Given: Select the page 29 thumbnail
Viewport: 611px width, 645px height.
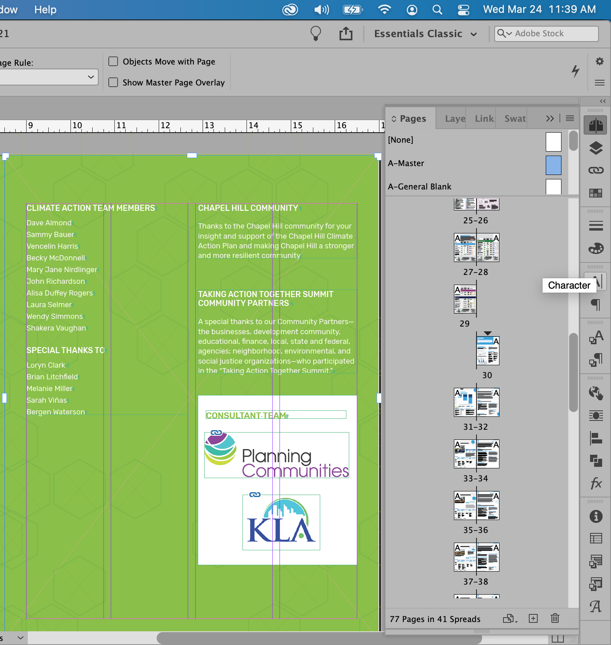Looking at the screenshot, I should click(465, 299).
